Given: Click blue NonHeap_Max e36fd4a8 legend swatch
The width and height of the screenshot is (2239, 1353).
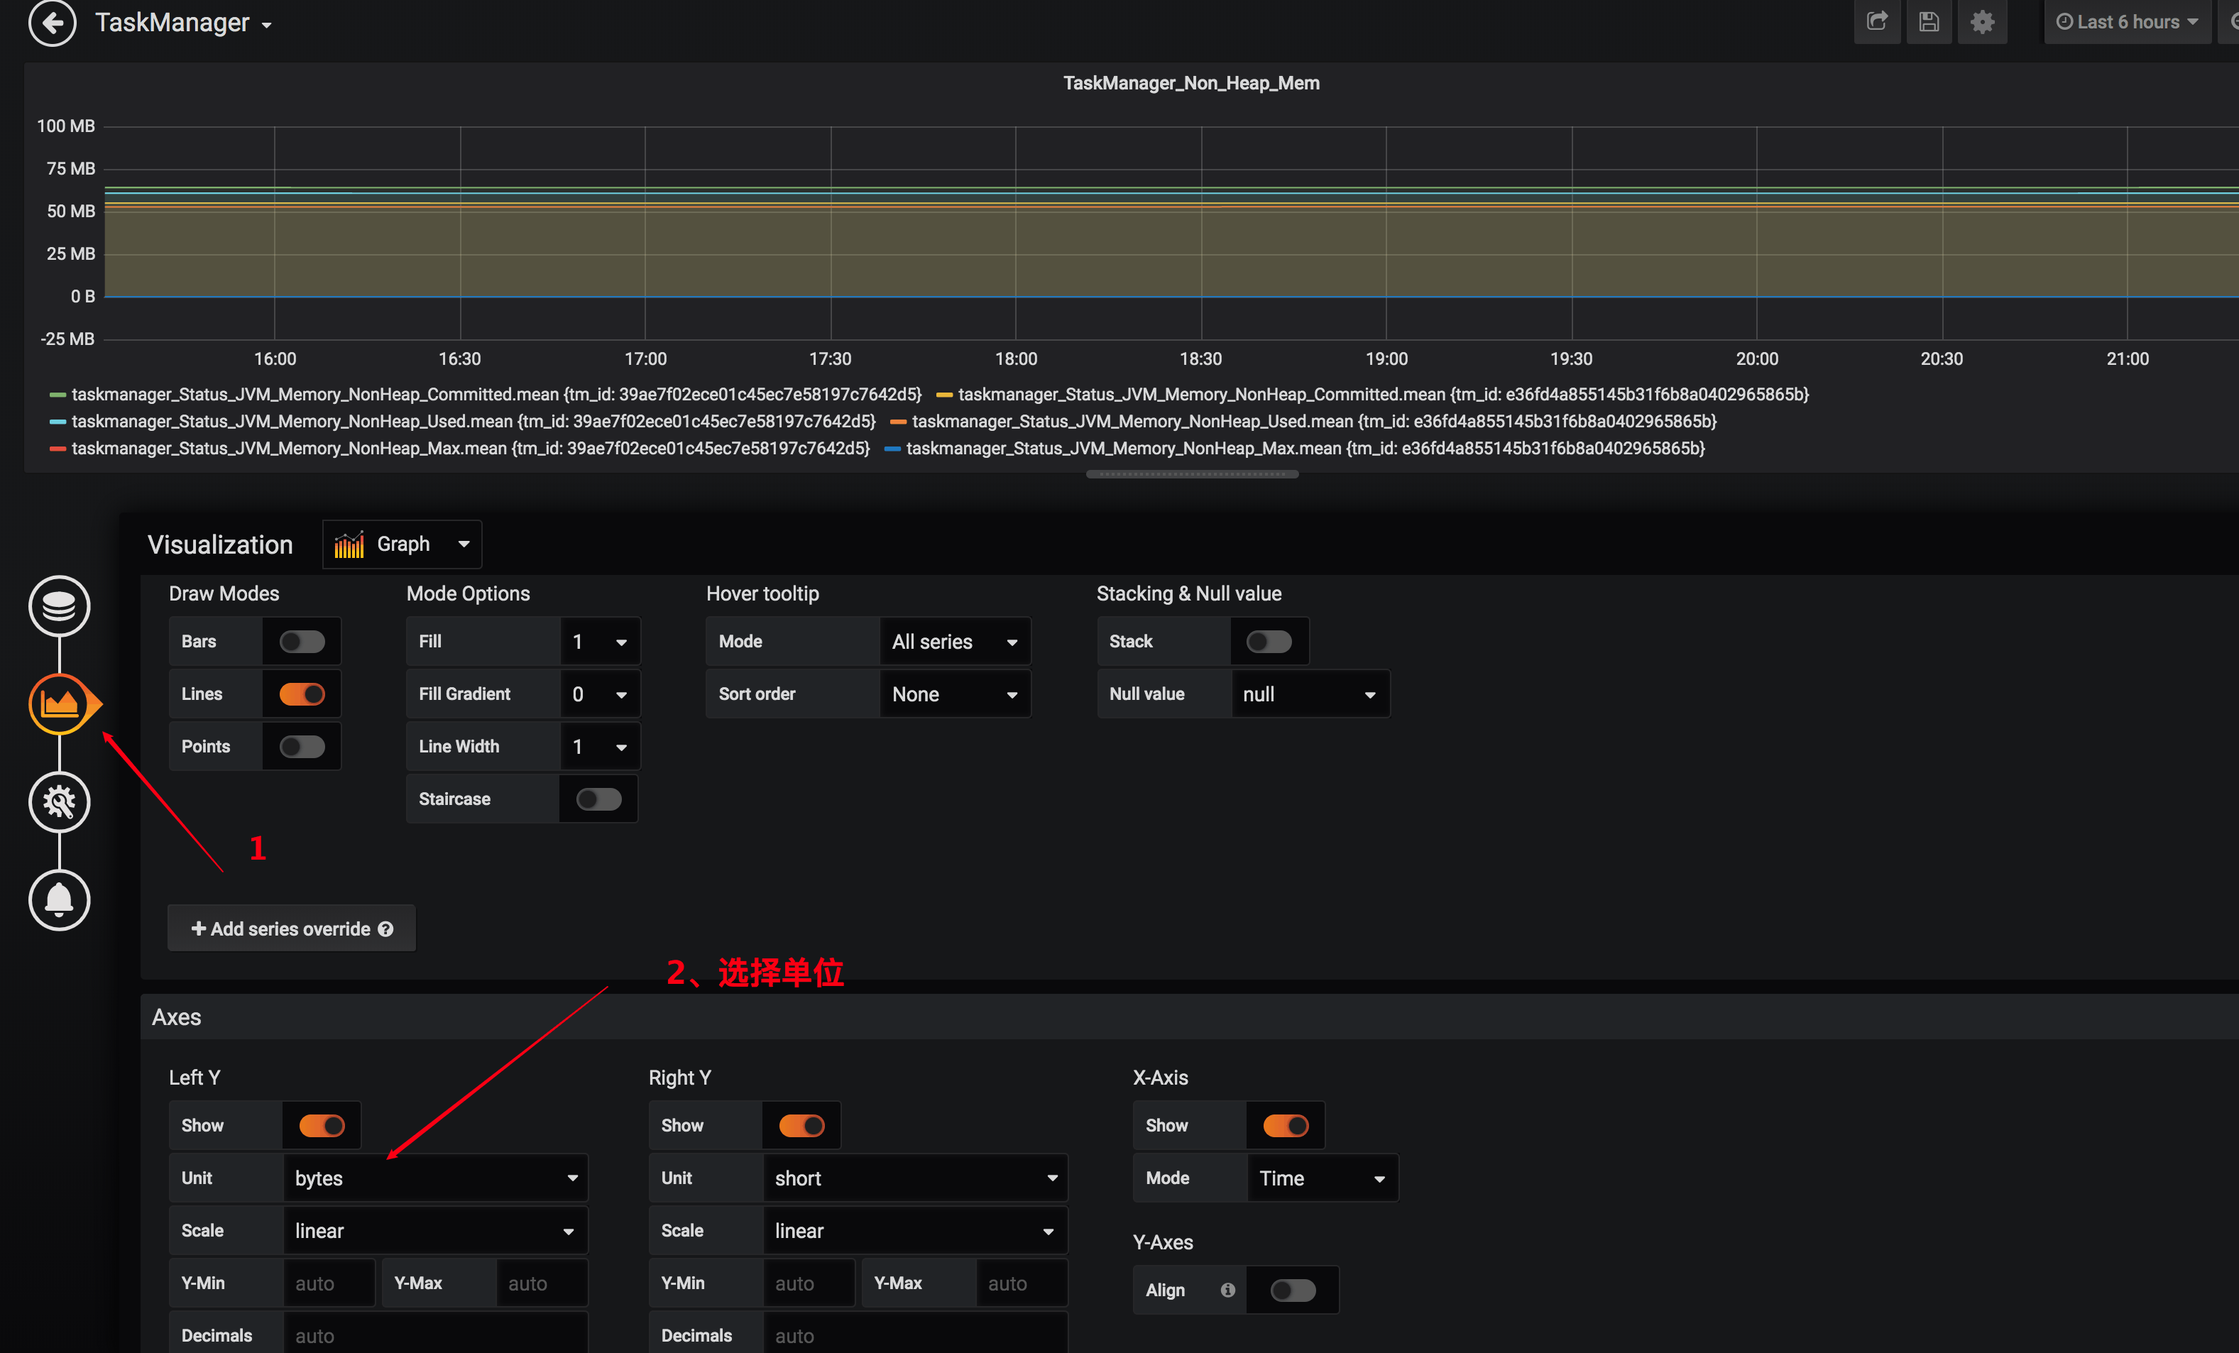Looking at the screenshot, I should click(892, 449).
